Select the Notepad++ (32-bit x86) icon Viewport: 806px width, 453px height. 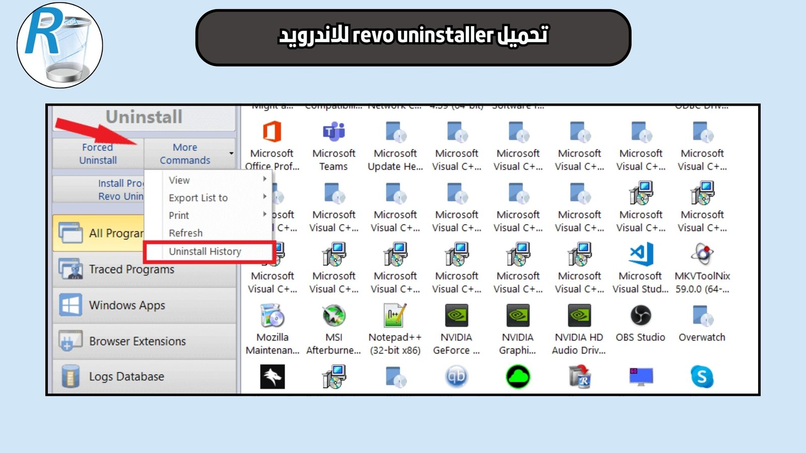coord(395,316)
